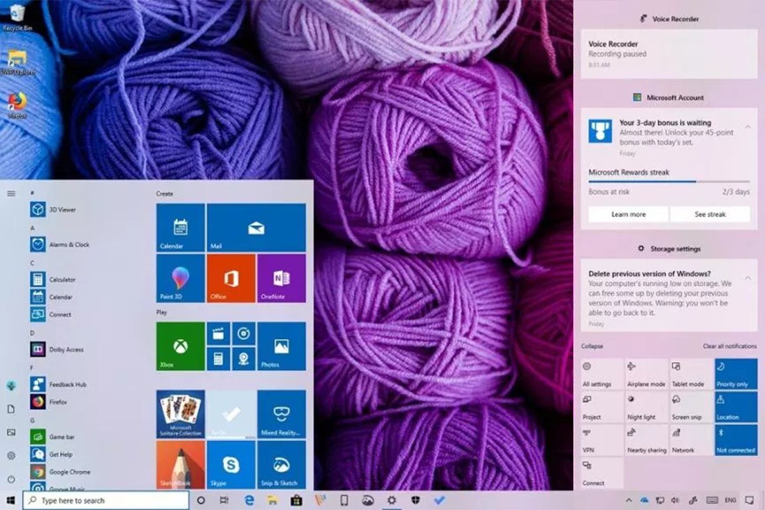The width and height of the screenshot is (765, 510).
Task: Open the Skype tile
Action: tap(231, 464)
